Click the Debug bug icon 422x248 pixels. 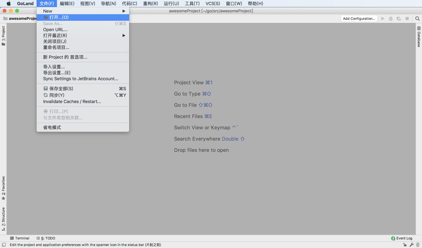[x=391, y=18]
